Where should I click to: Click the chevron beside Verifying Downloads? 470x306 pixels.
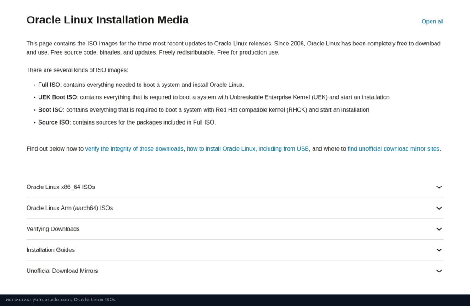[439, 229]
